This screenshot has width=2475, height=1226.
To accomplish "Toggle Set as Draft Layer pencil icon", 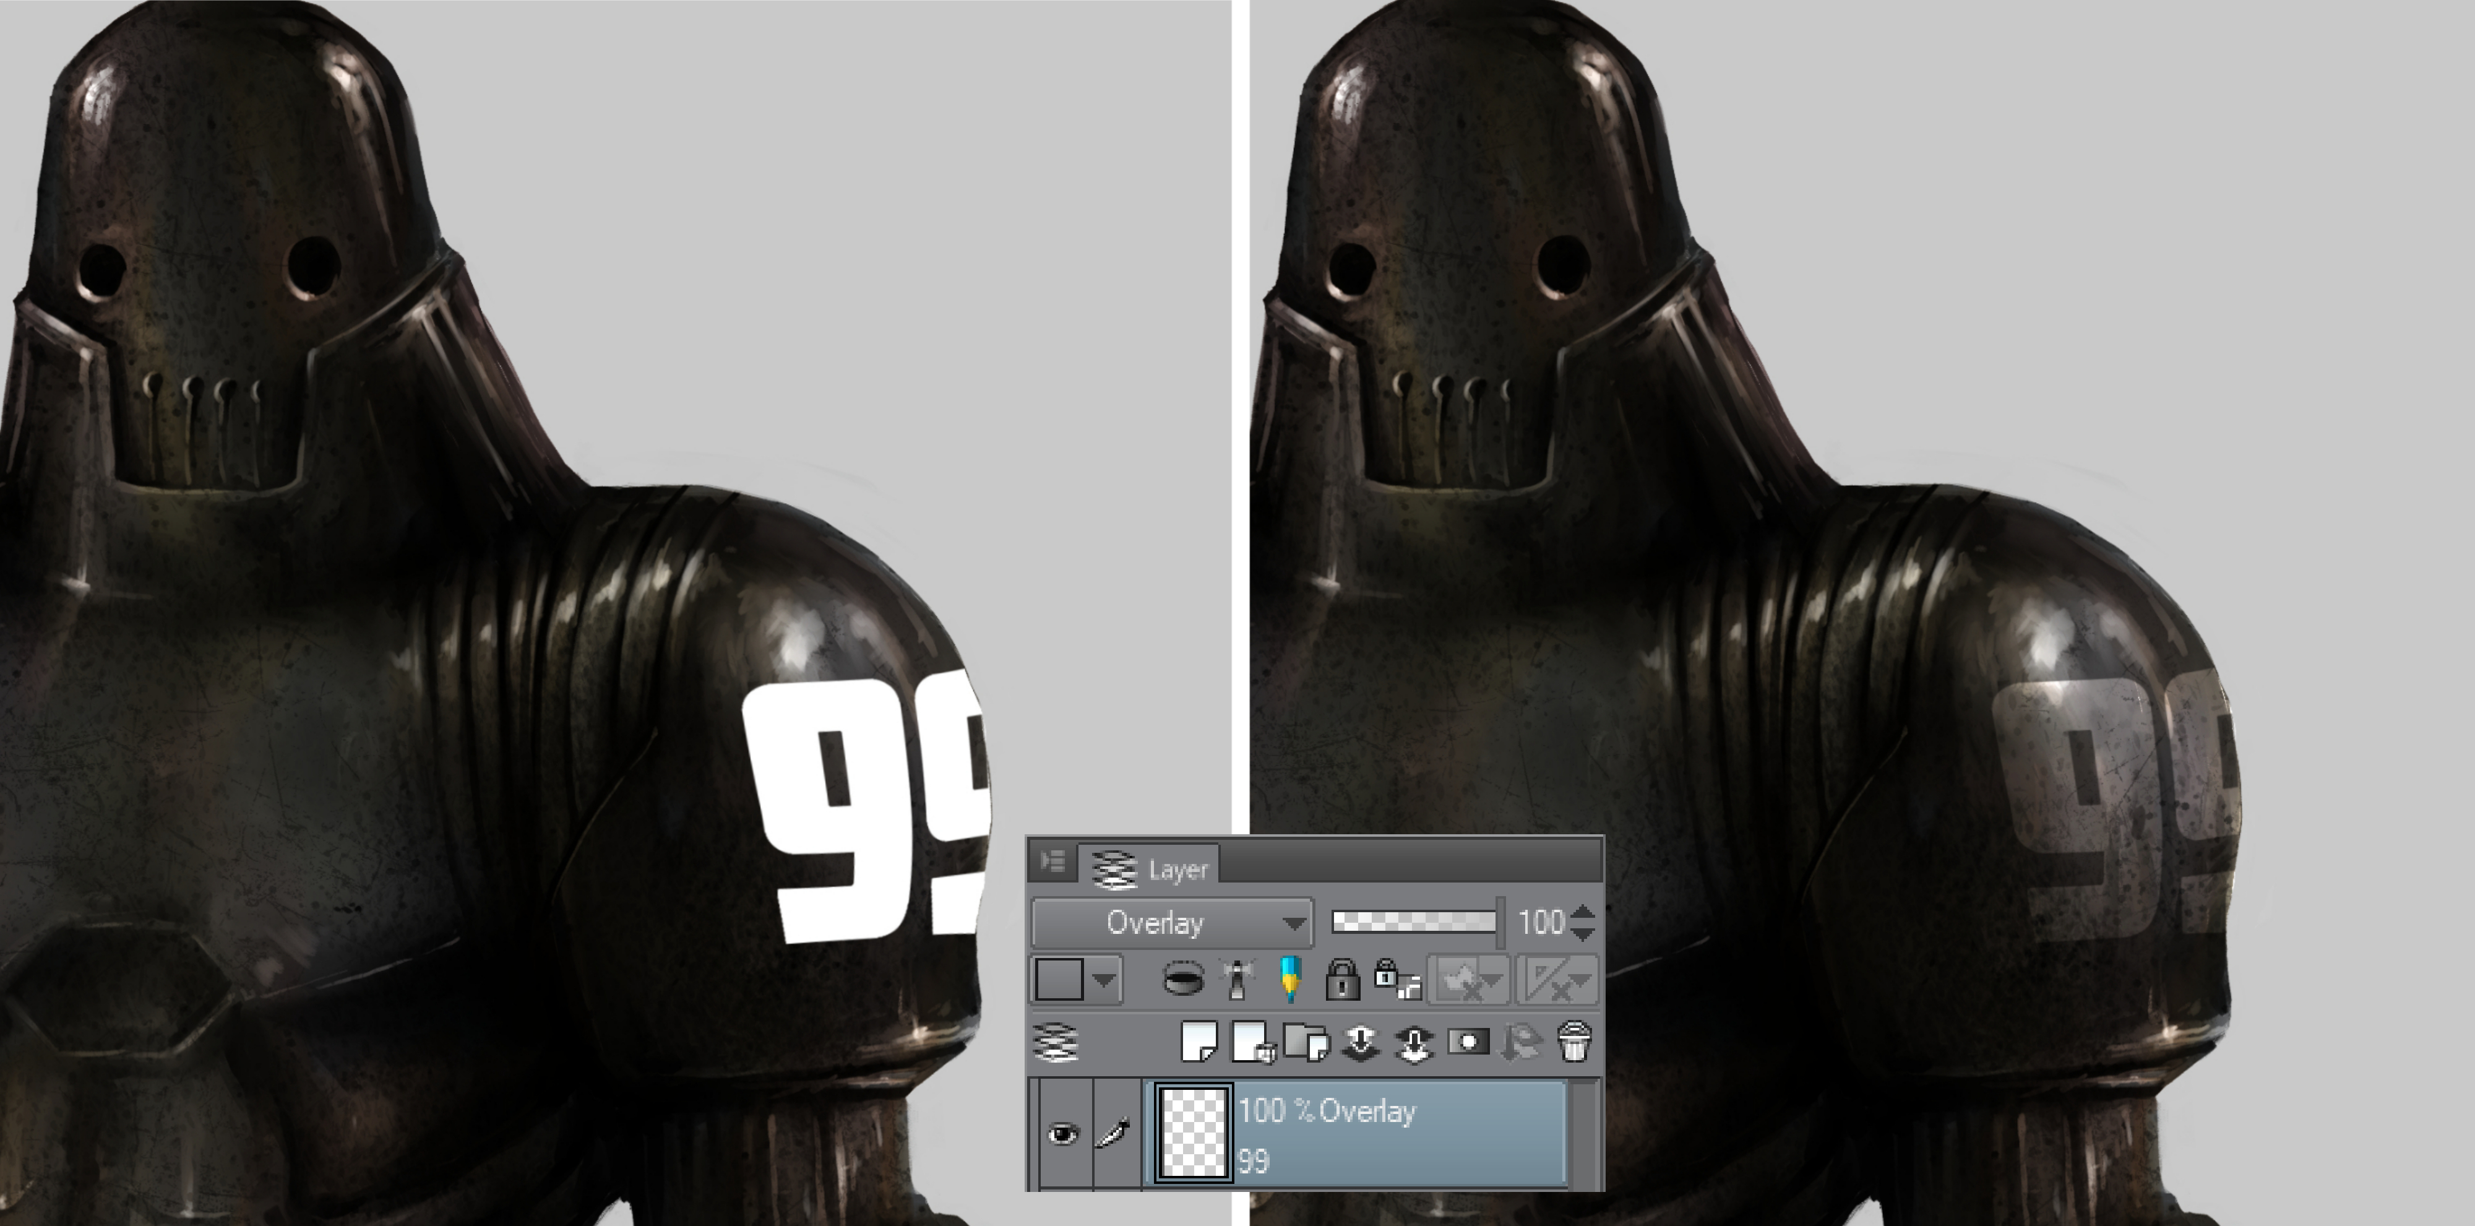I will point(1290,980).
